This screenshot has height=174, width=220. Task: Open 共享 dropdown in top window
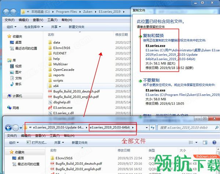[56, 27]
